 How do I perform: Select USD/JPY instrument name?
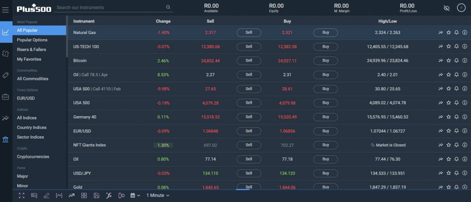coord(82,173)
